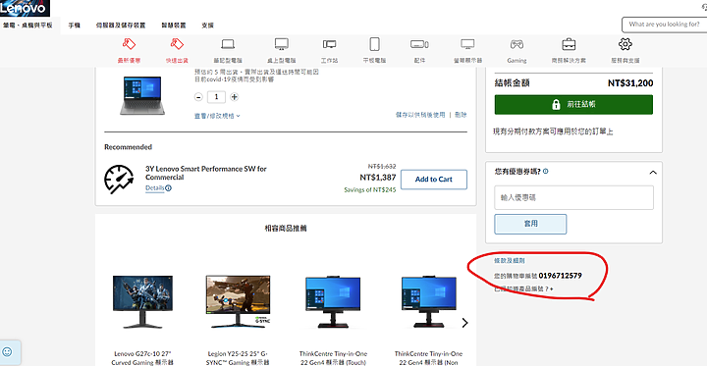Click the 套用 apply coupon button
707x366 pixels.
coord(530,224)
